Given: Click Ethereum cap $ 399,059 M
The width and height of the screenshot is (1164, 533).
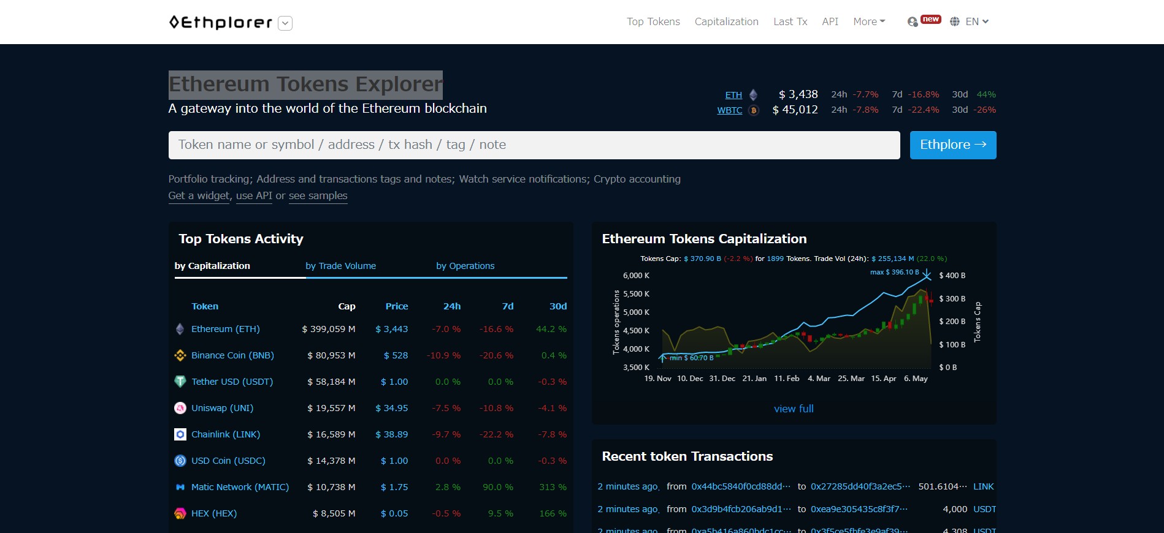Looking at the screenshot, I should click(x=329, y=329).
